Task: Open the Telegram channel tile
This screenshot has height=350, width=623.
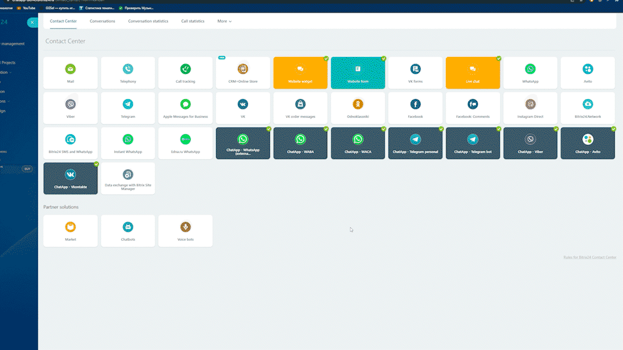Action: tap(128, 108)
